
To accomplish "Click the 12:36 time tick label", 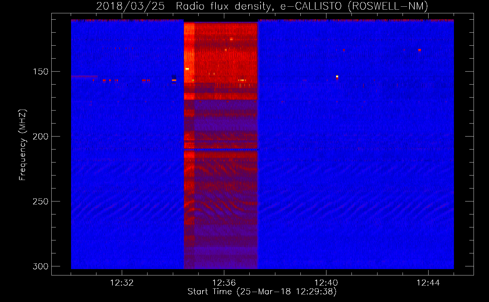I will (x=224, y=283).
